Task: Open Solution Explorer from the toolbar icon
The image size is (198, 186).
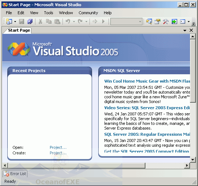Action: pos(149,21)
